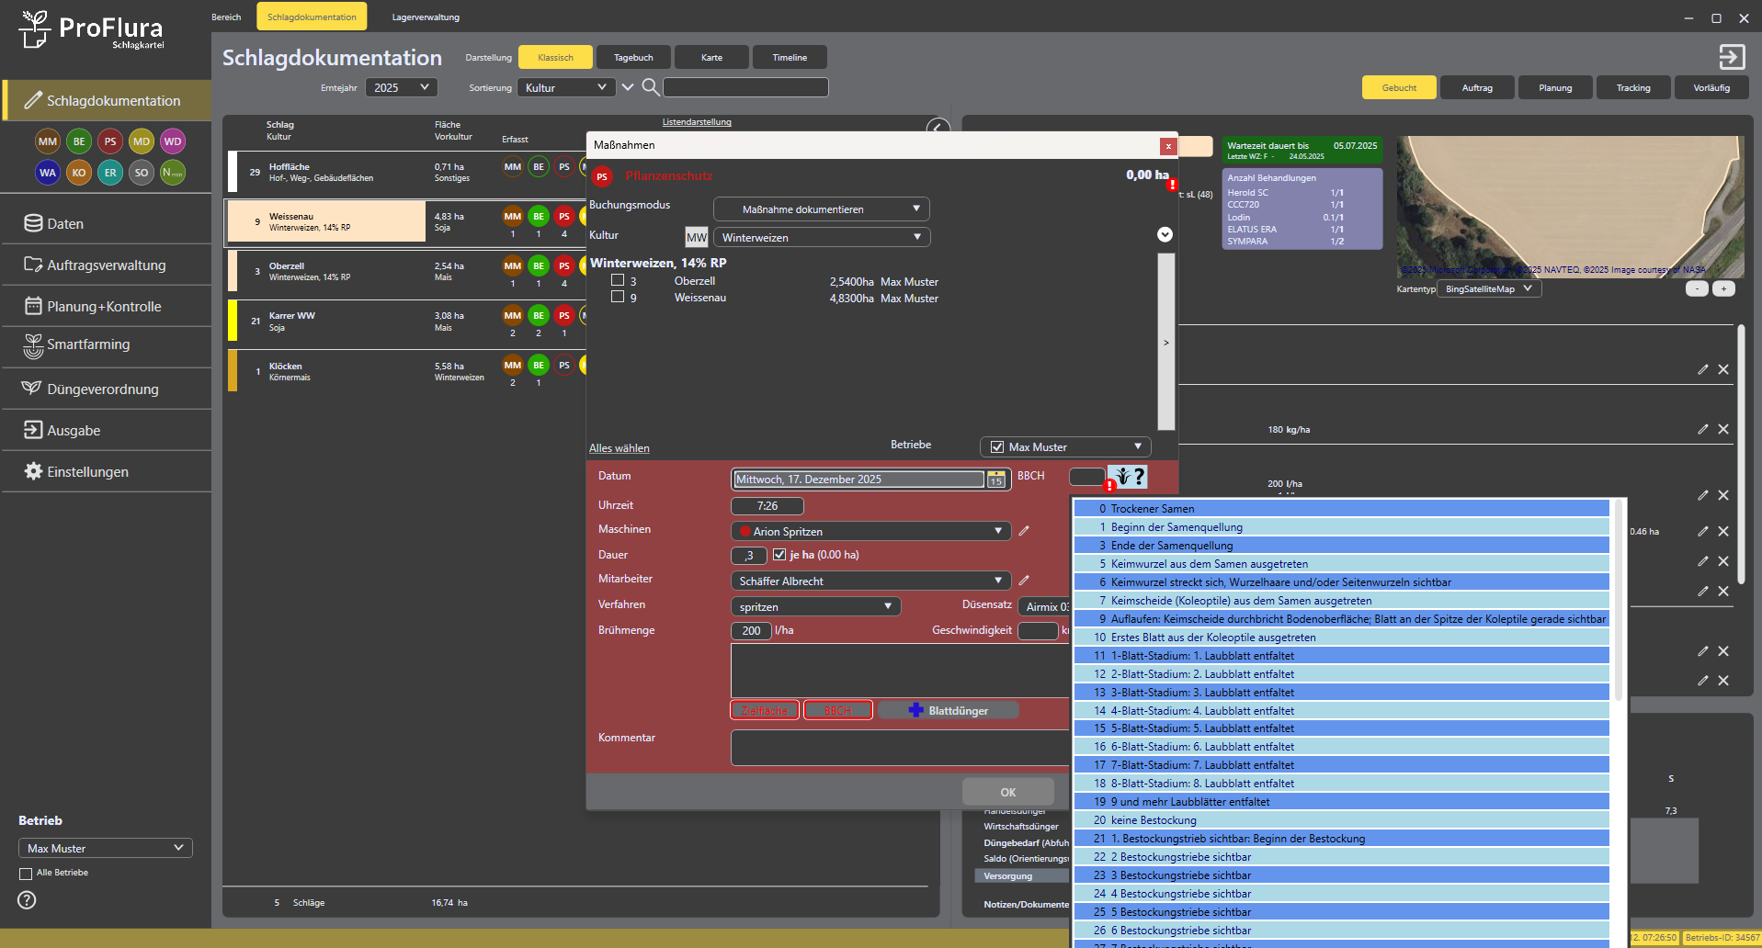This screenshot has width=1762, height=948.
Task: Open the Erntejahr 2025 dropdown
Action: [x=401, y=87]
